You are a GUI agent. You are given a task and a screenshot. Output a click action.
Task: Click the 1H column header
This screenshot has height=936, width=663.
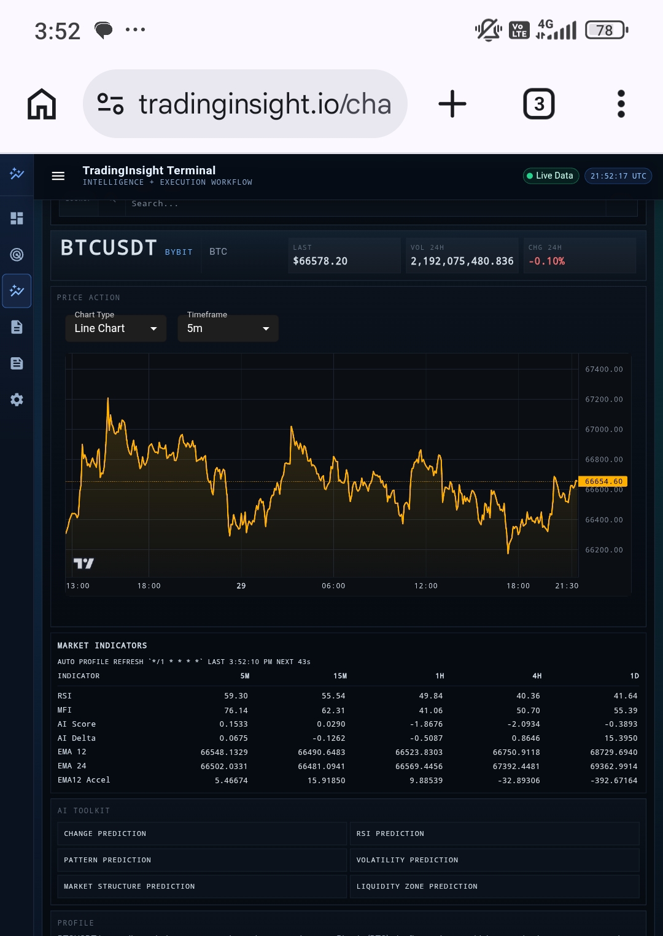440,676
